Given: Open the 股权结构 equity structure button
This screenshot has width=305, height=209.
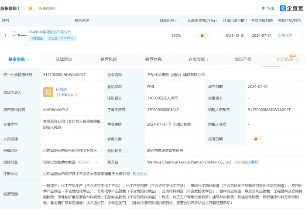Looking at the screenshot, I should point(47,9).
